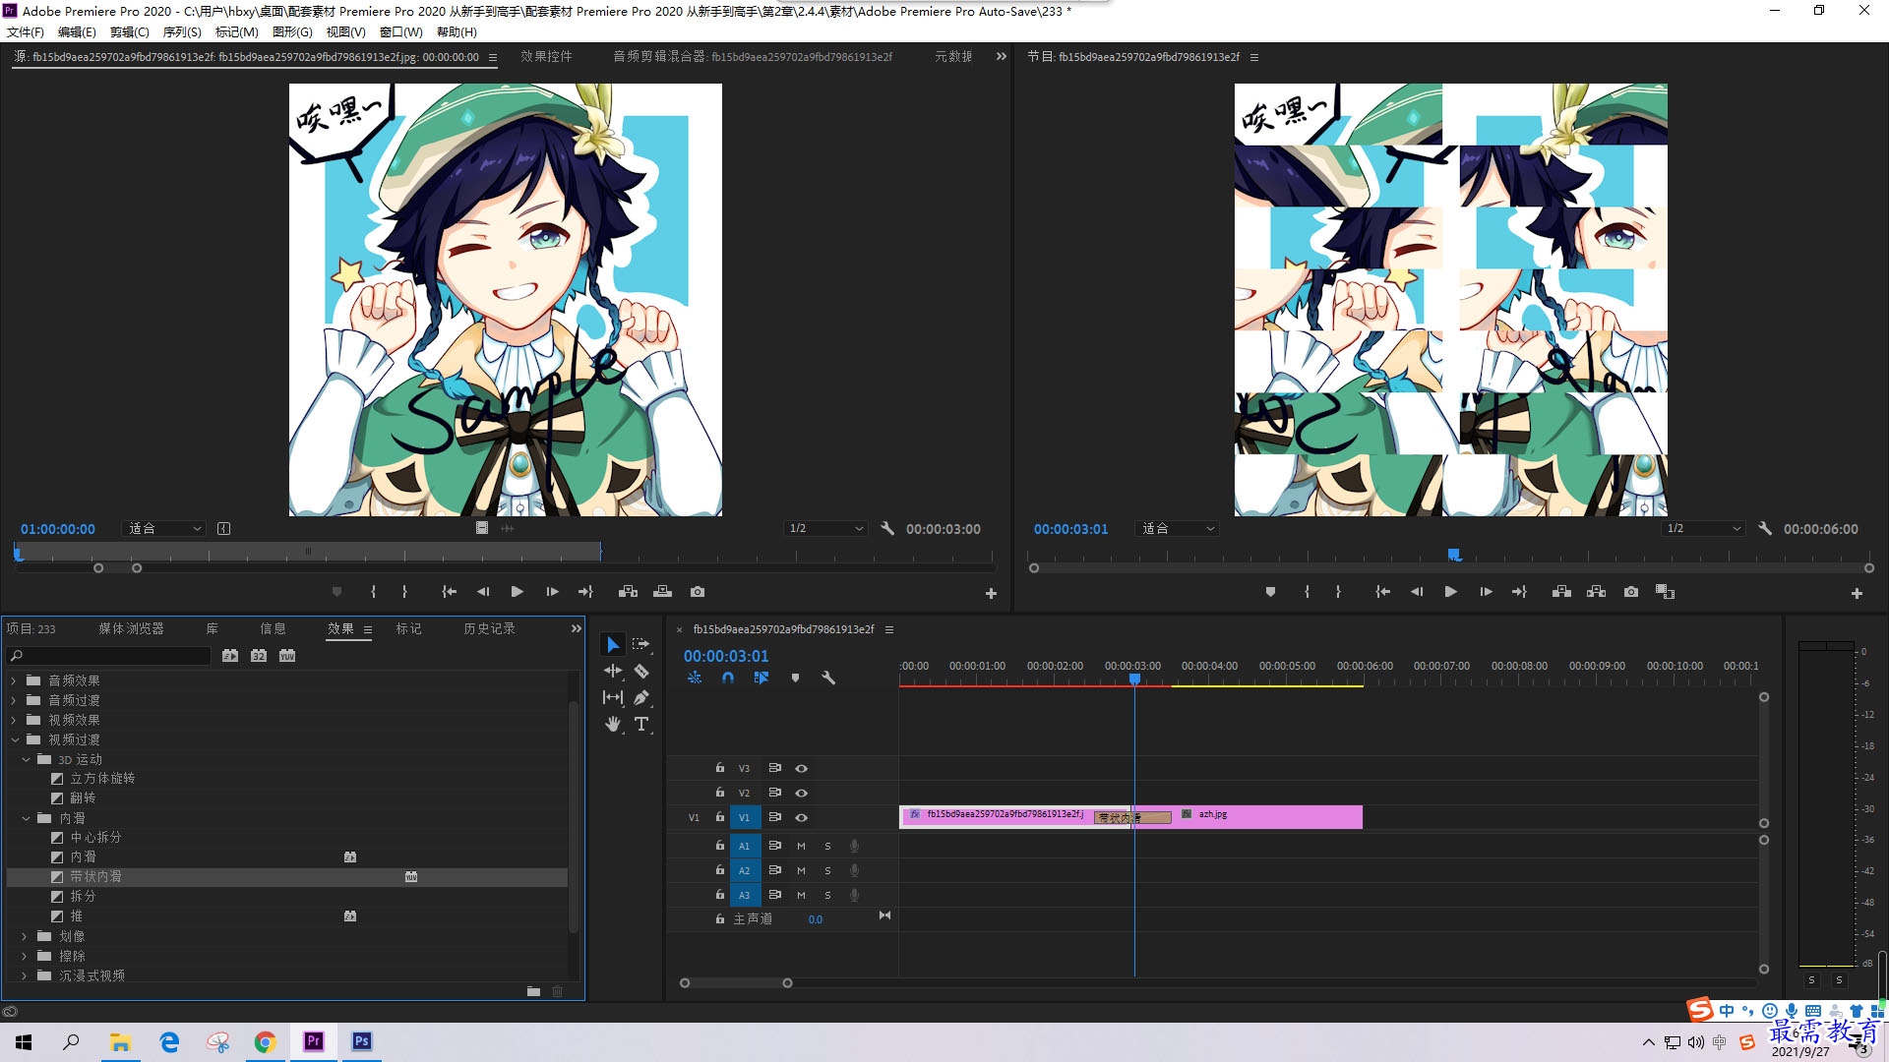
Task: Open program monitor zoom dropdown 适合
Action: (x=1177, y=529)
